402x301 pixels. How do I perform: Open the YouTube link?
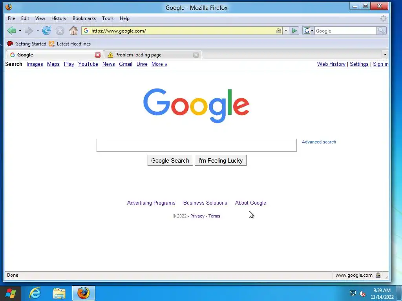[x=88, y=64]
